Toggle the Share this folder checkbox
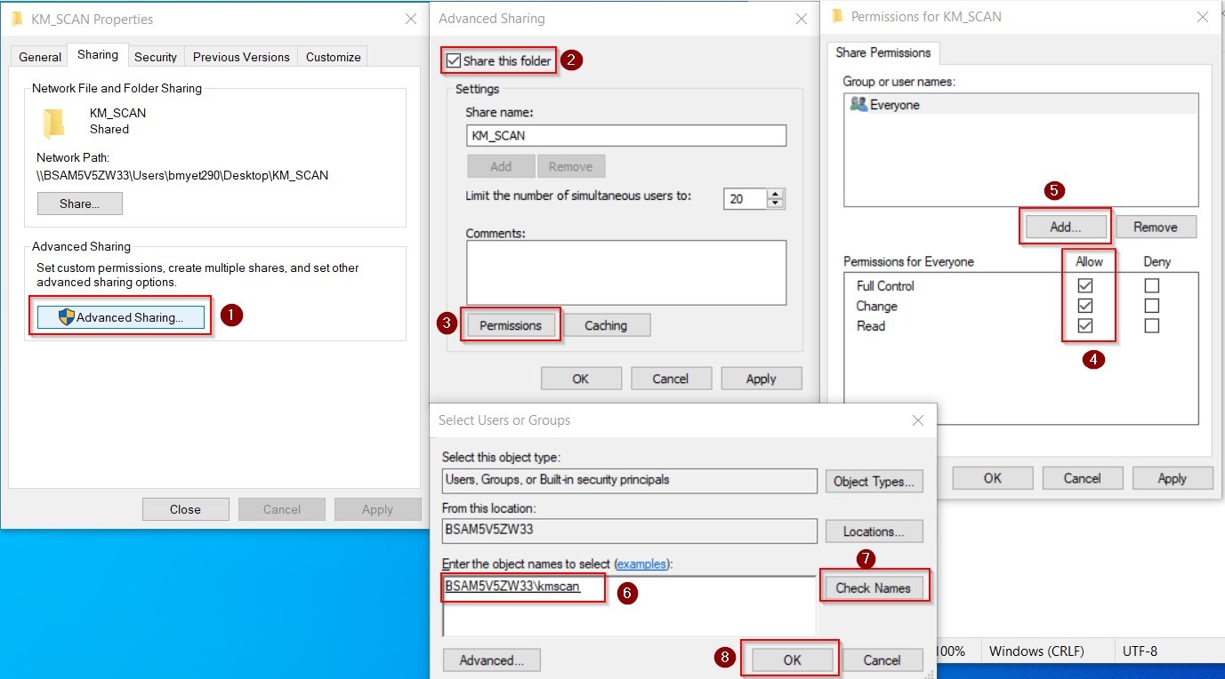 (x=455, y=61)
